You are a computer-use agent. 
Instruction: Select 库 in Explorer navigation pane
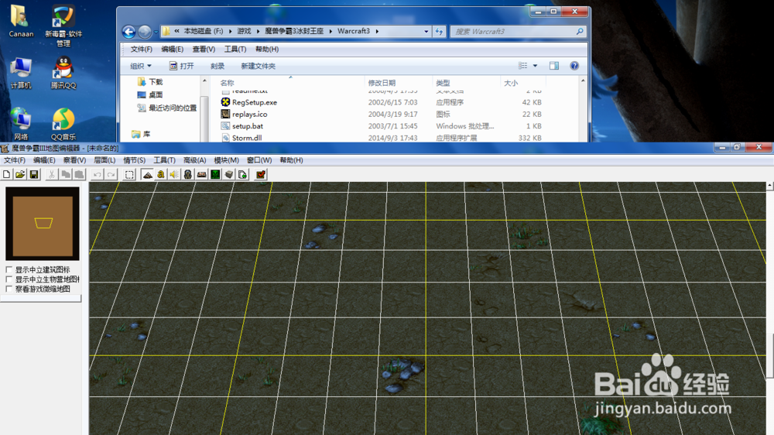pos(141,134)
